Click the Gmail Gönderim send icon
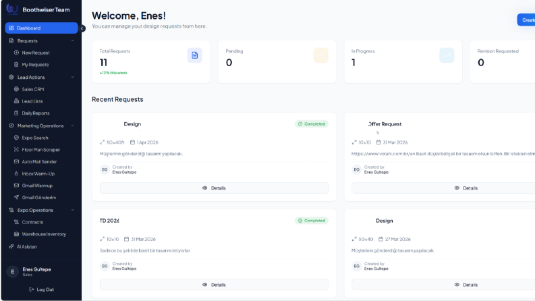Screen dimensions: 535x301 [x=16, y=197]
